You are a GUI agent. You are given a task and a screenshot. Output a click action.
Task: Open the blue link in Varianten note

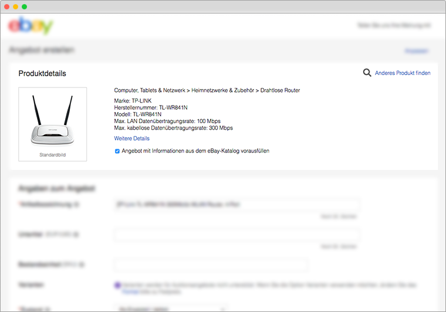pyautogui.click(x=130, y=290)
